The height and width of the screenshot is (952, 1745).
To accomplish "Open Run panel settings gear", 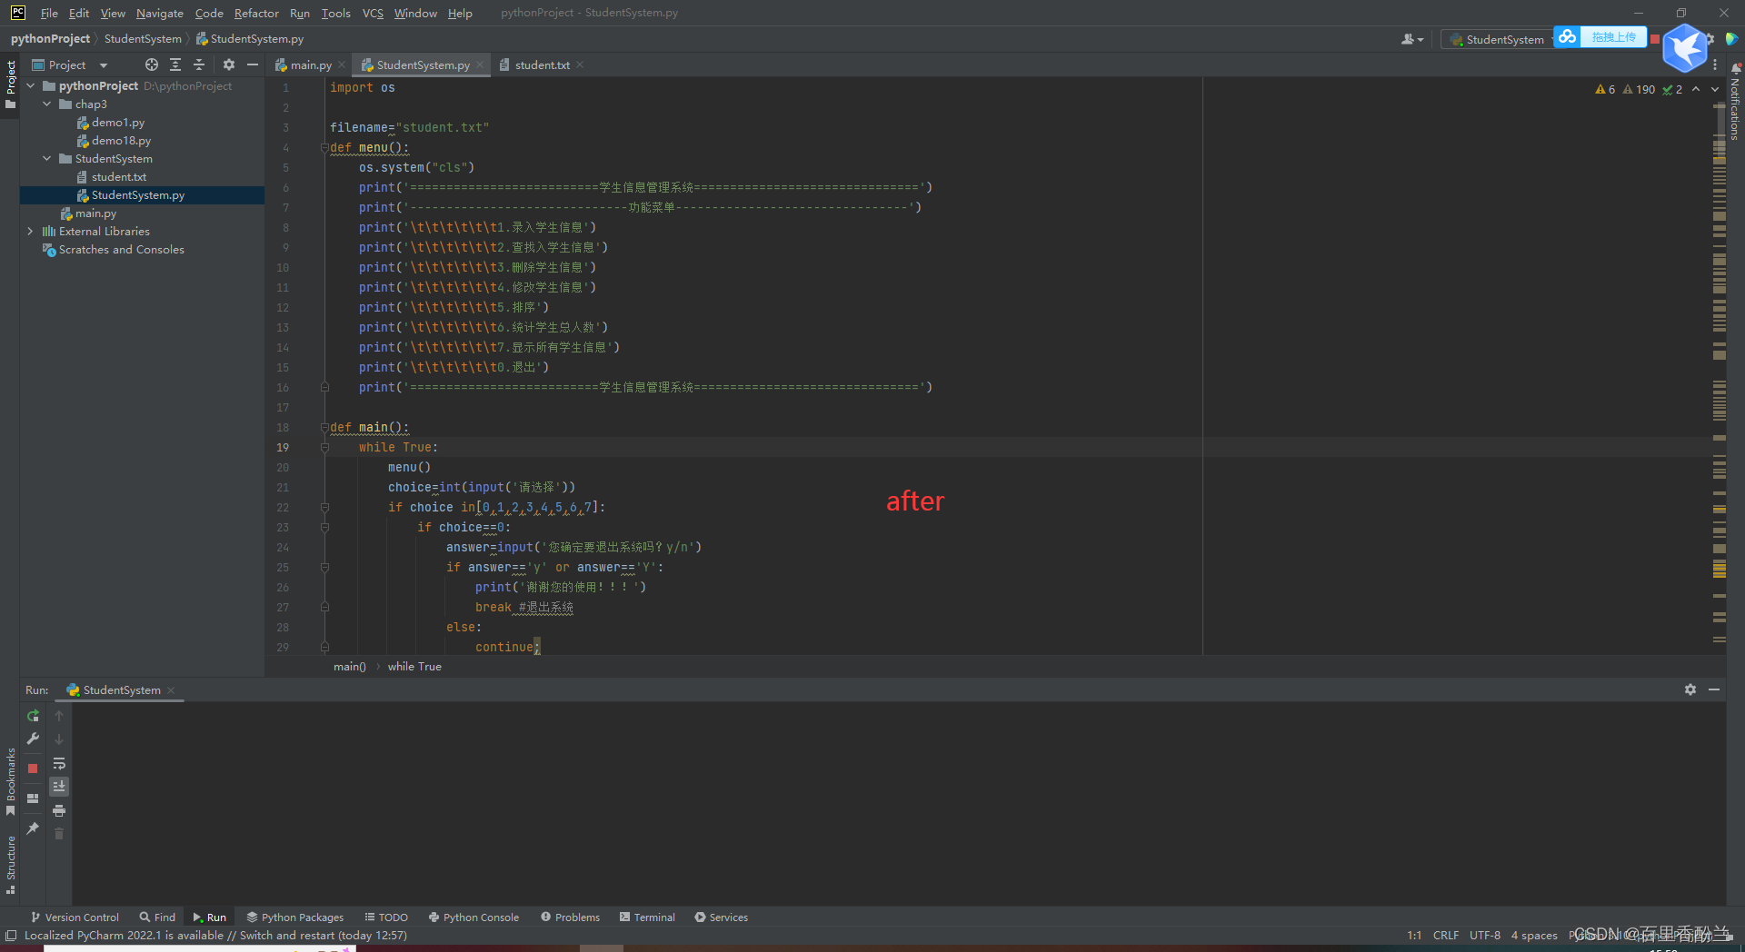I will click(x=1690, y=689).
